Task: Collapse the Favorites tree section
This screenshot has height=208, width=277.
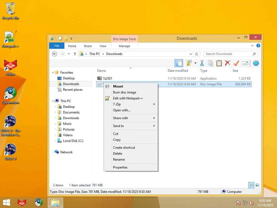Action: click(53, 73)
